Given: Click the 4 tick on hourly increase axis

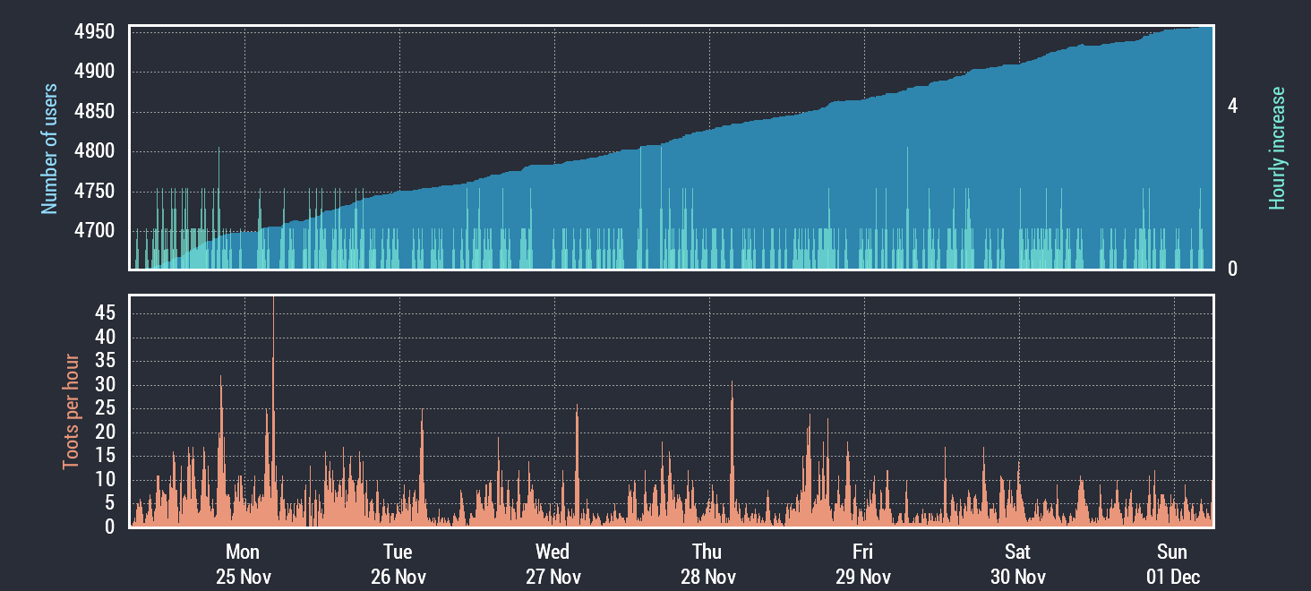Looking at the screenshot, I should [1233, 107].
